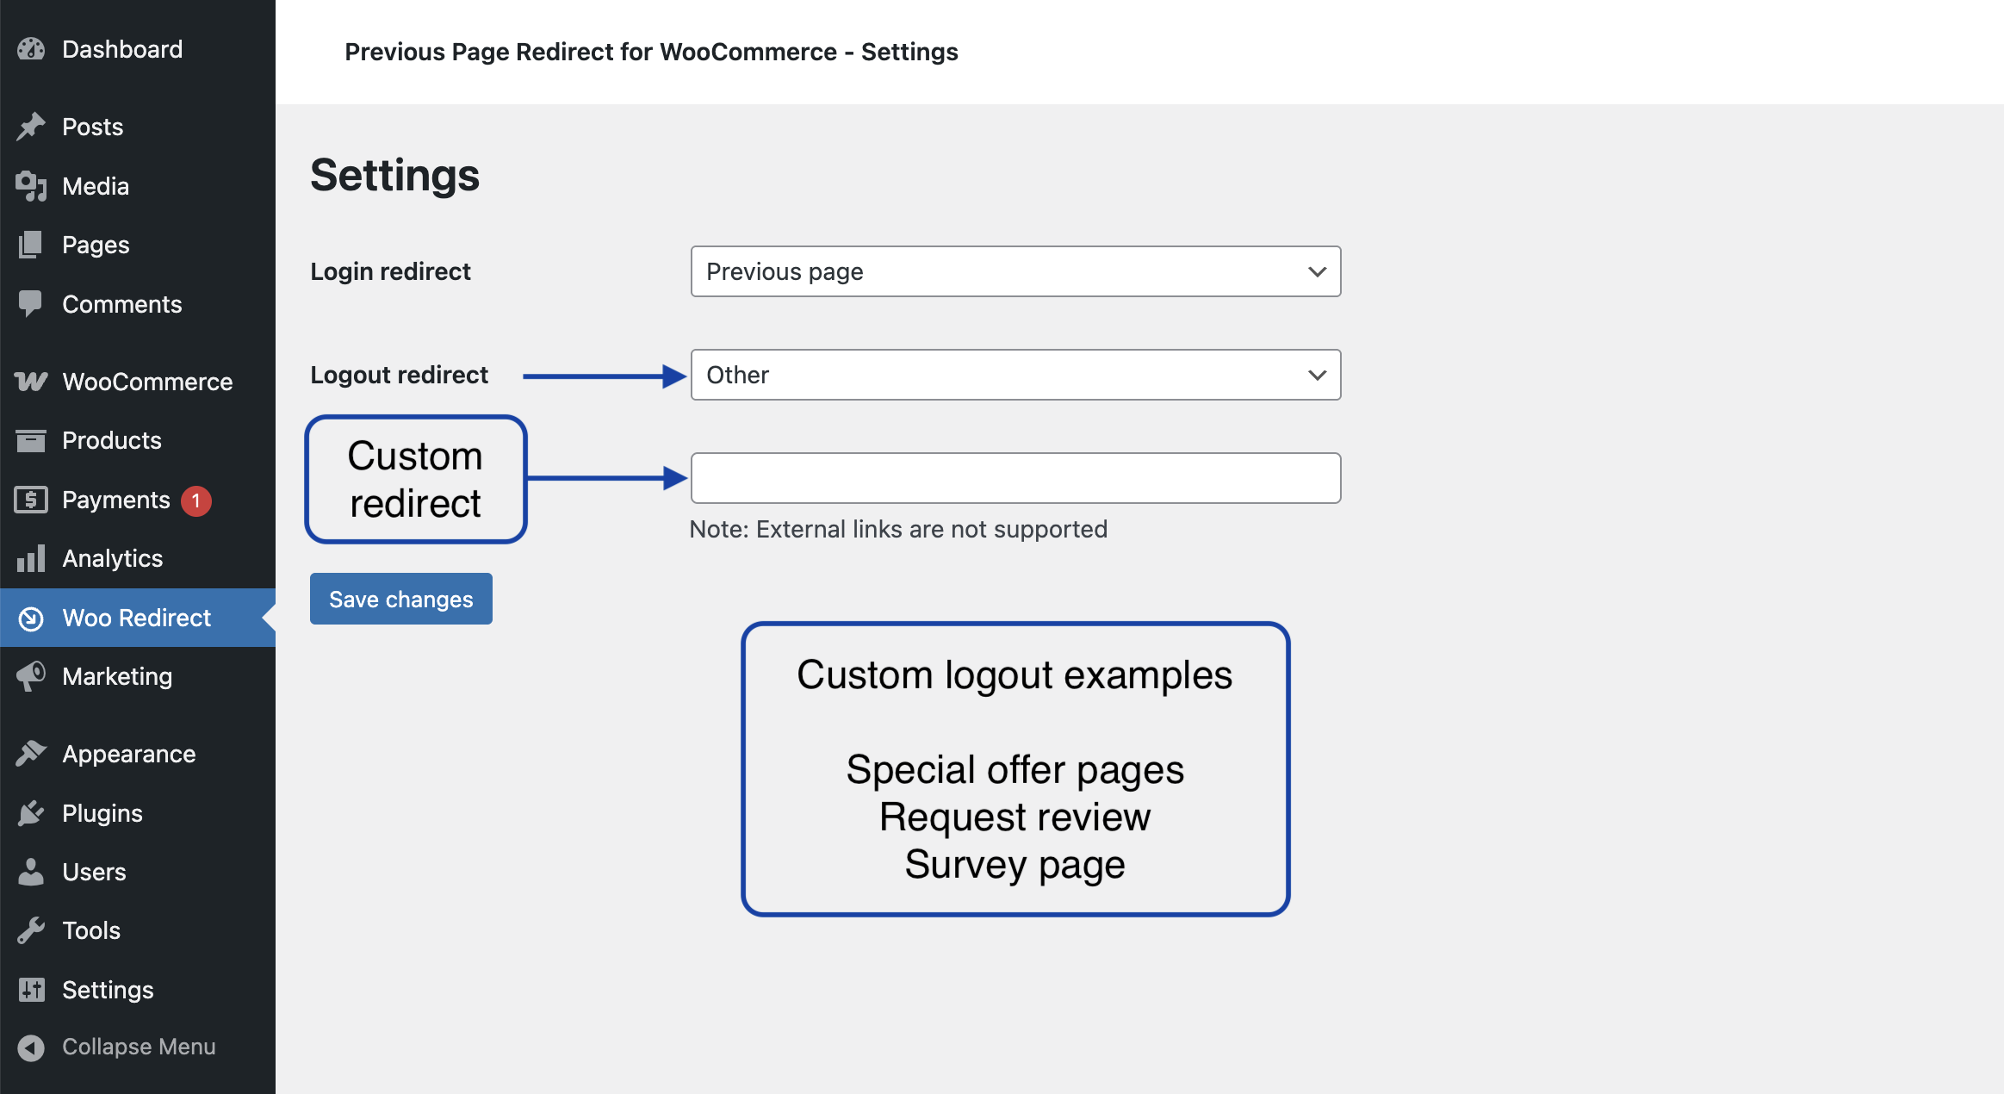Viewport: 2004px width, 1094px height.
Task: Open Pages via its page icon
Action: (31, 245)
